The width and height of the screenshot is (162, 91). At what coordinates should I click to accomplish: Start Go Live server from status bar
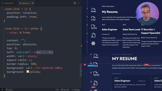[65, 90]
